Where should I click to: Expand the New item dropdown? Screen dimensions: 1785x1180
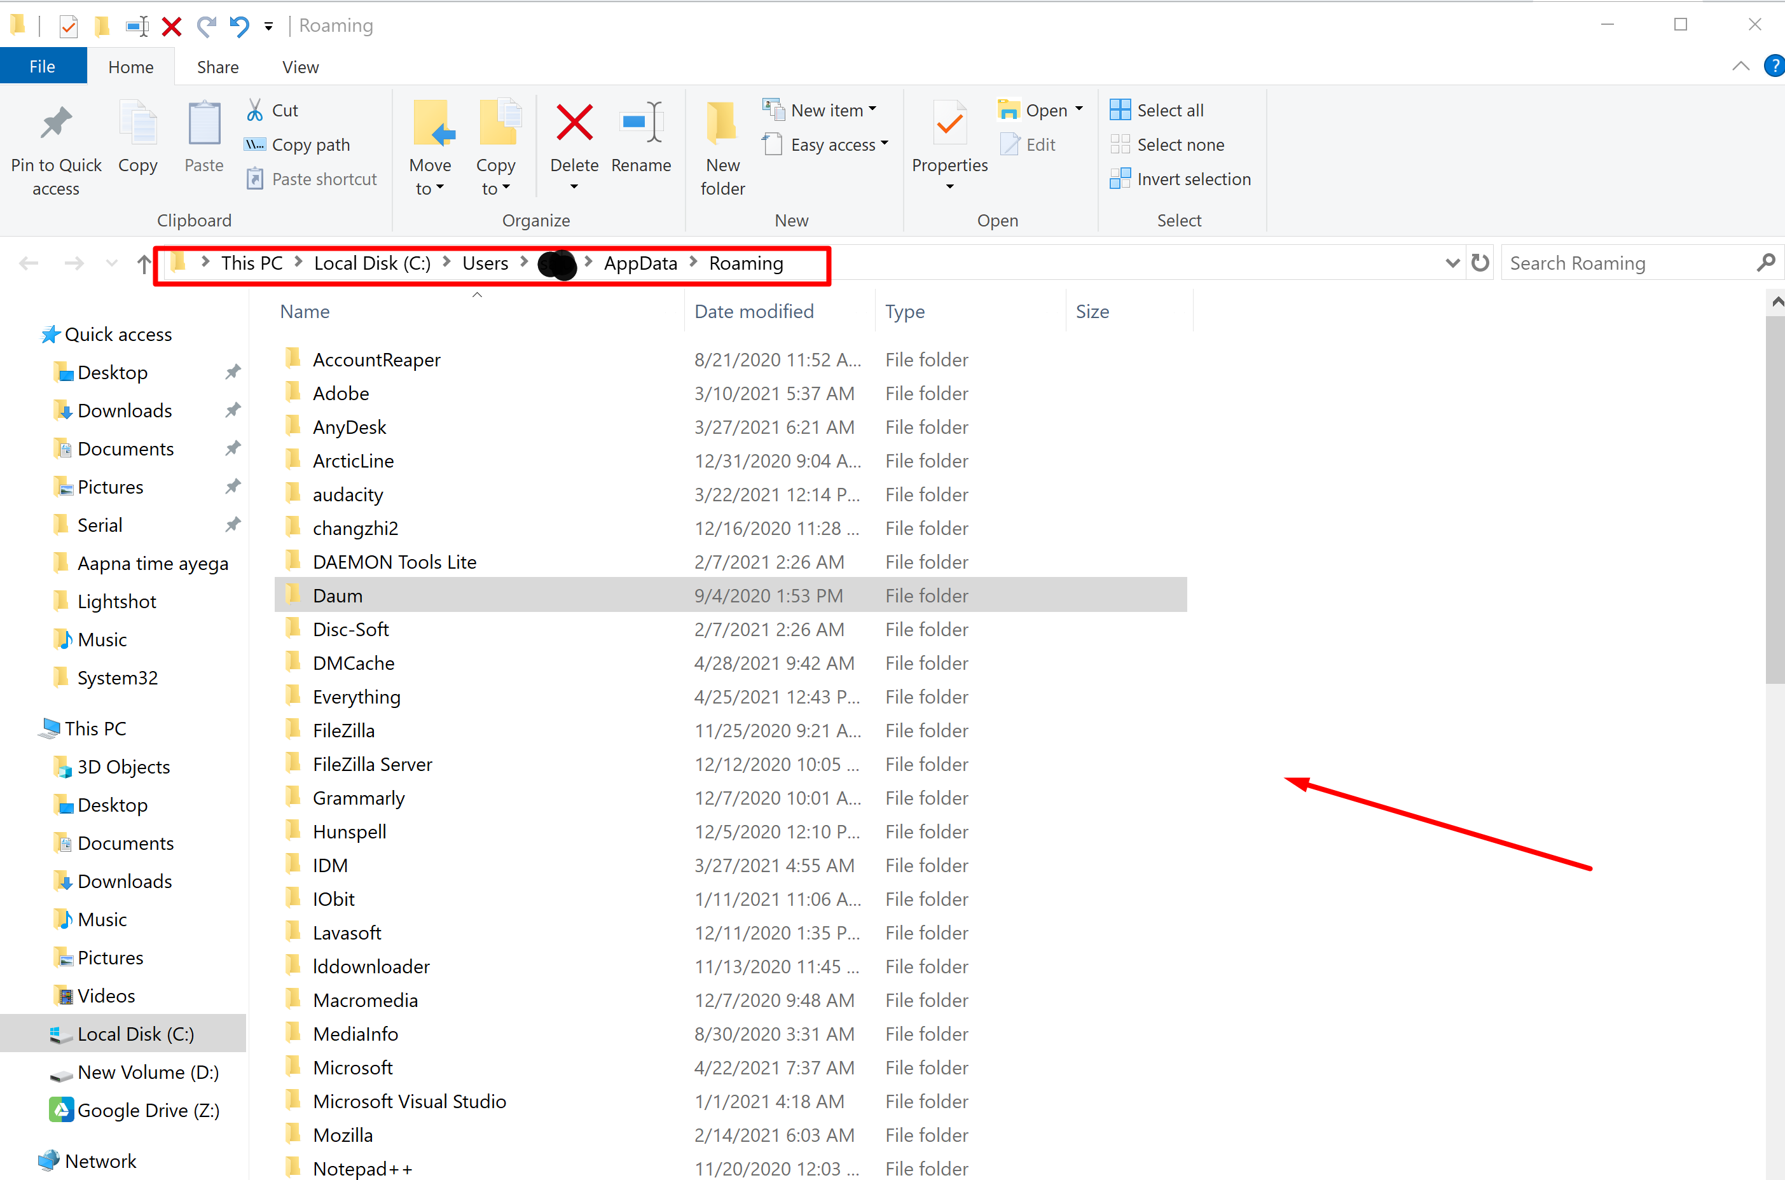(x=872, y=109)
